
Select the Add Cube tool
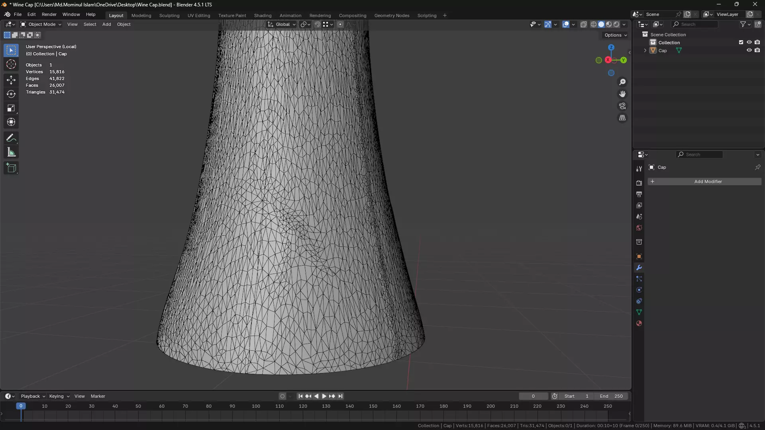click(11, 168)
